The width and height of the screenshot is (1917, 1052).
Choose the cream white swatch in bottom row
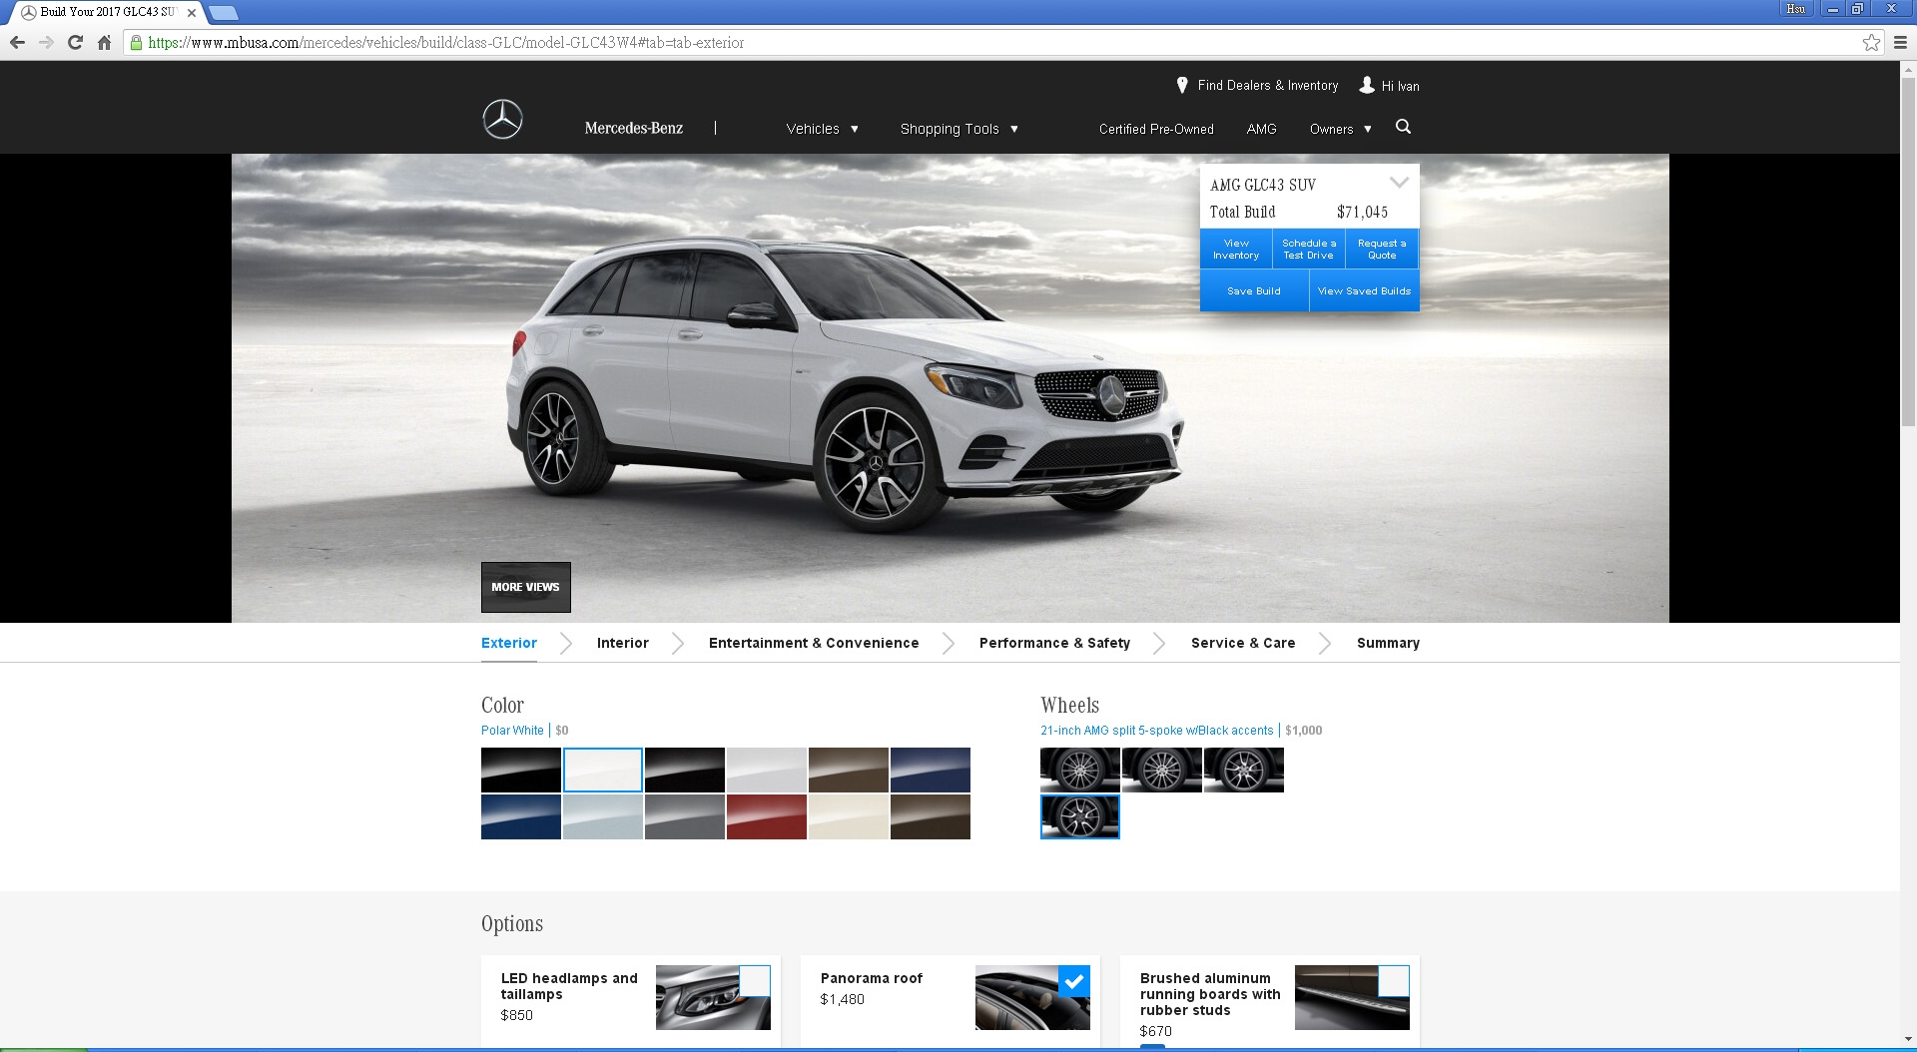tap(849, 816)
